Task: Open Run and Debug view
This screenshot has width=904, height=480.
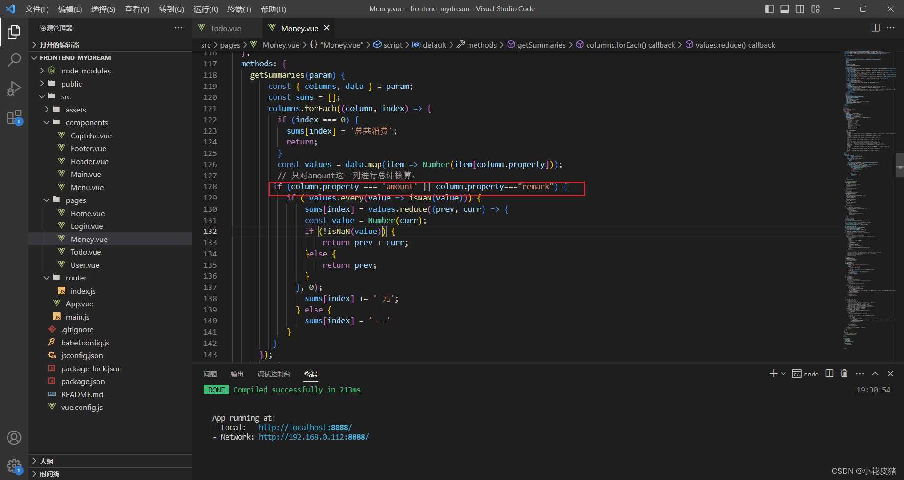Action: click(x=14, y=88)
